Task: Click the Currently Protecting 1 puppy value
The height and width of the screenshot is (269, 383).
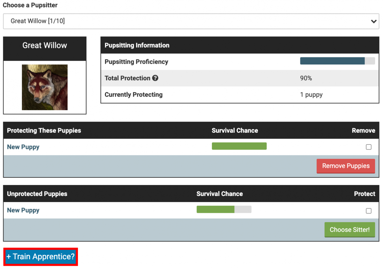Action: tap(311, 95)
